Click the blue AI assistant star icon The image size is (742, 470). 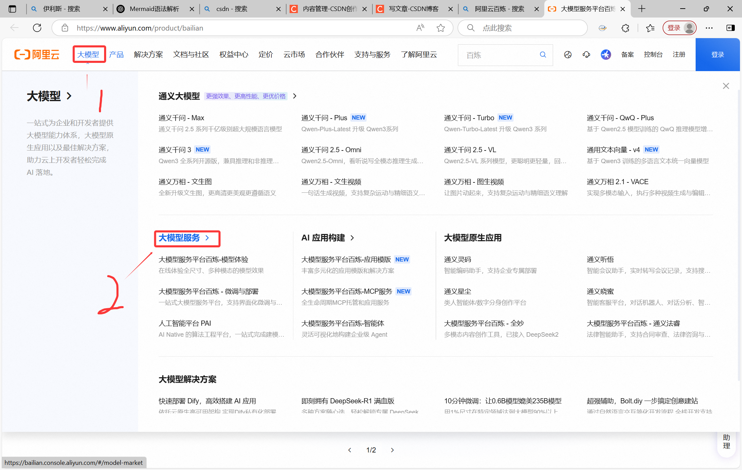(x=606, y=55)
